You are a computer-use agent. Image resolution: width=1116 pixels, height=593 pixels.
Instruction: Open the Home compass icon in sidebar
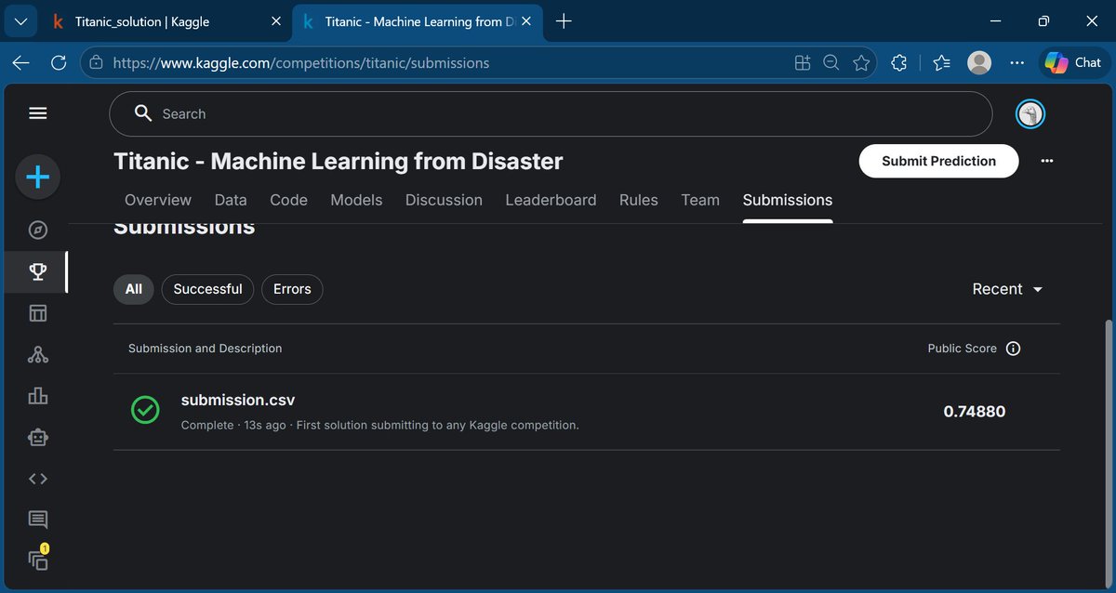(x=37, y=230)
